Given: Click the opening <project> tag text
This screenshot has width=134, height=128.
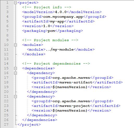Looking at the screenshot, I should click(x=28, y=3).
